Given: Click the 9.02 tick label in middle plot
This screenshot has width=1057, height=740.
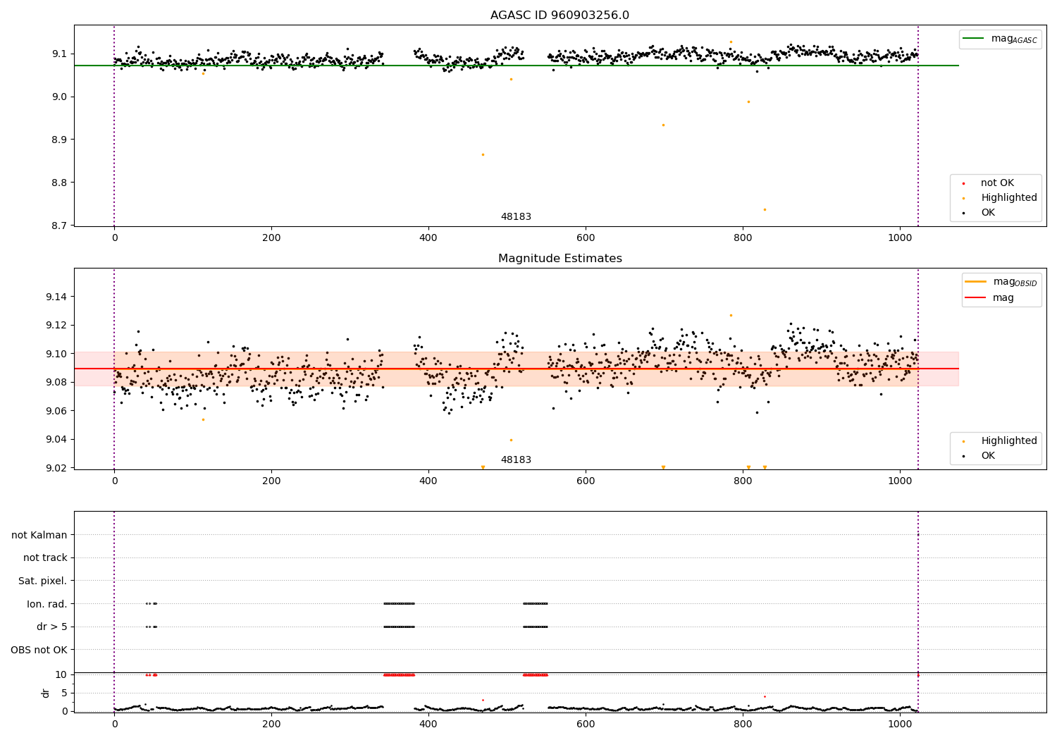Looking at the screenshot, I should (56, 468).
